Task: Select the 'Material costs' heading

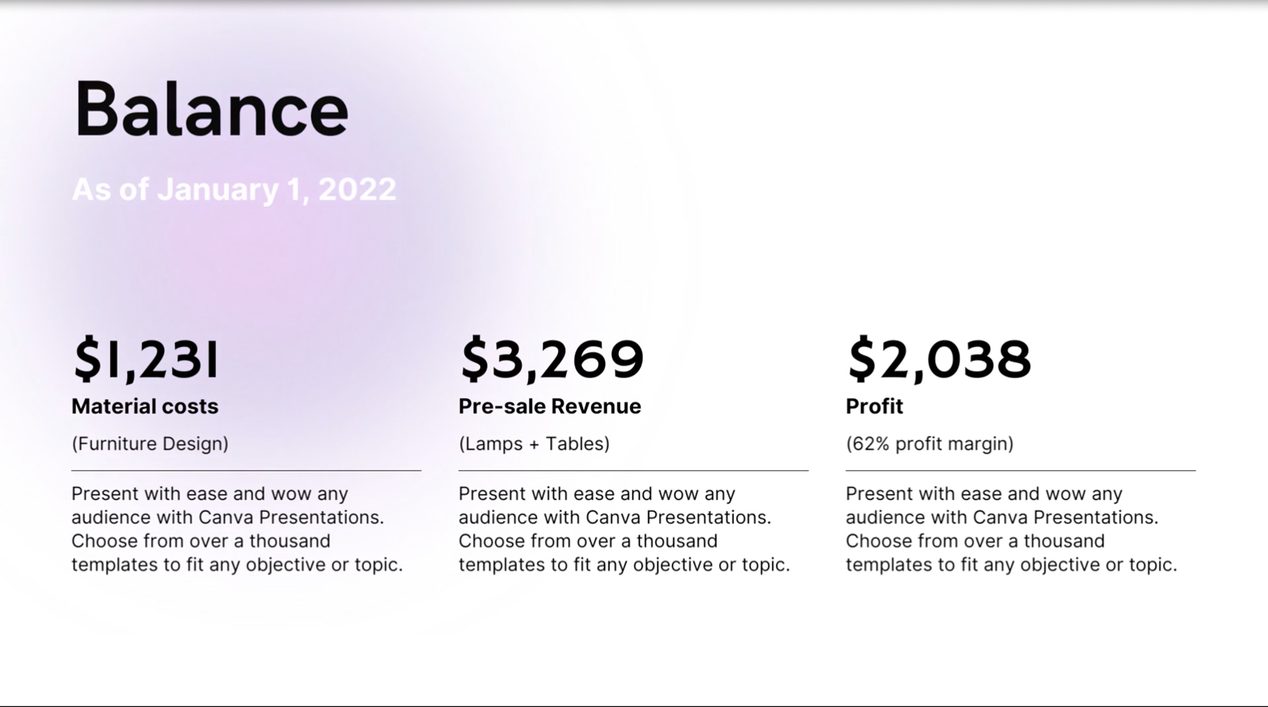Action: pos(145,406)
